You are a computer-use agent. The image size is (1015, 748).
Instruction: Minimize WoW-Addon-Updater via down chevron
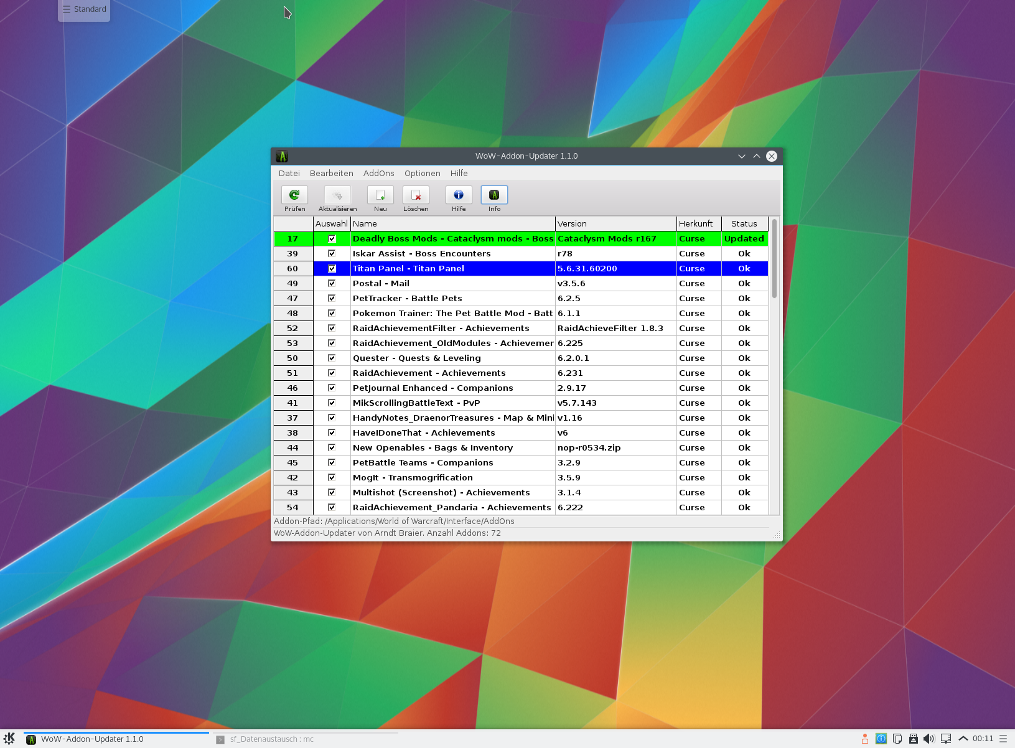742,156
